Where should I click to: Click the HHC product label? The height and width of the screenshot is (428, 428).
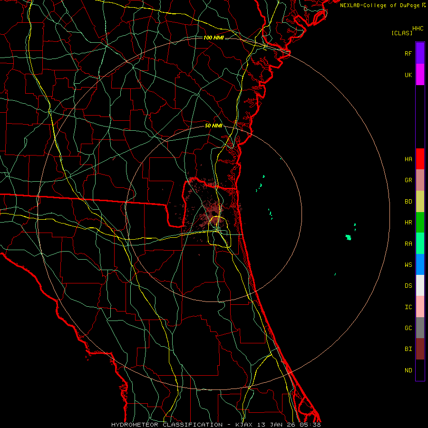pos(418,29)
